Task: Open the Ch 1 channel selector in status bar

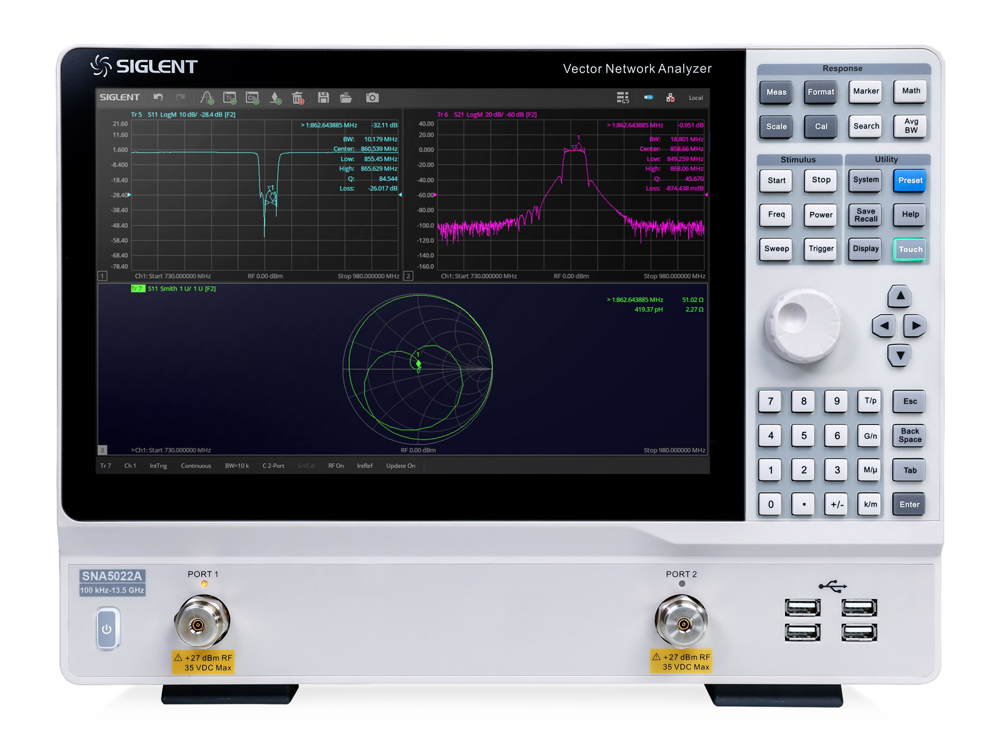Action: tap(130, 466)
